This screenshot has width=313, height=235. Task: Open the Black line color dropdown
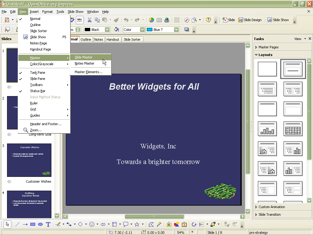pos(107,30)
